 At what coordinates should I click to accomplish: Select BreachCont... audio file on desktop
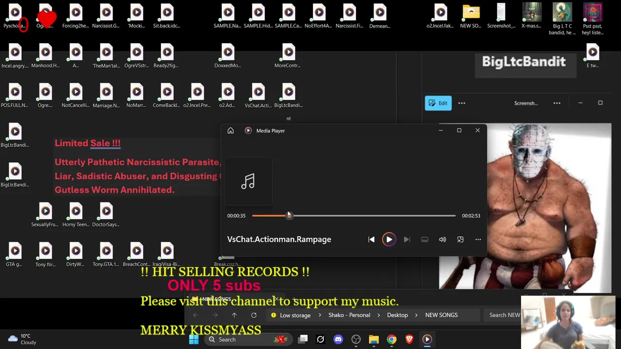136,255
